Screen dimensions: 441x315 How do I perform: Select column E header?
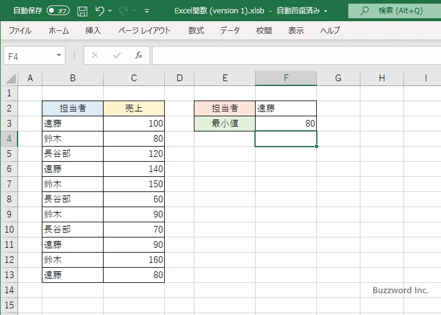click(x=225, y=78)
